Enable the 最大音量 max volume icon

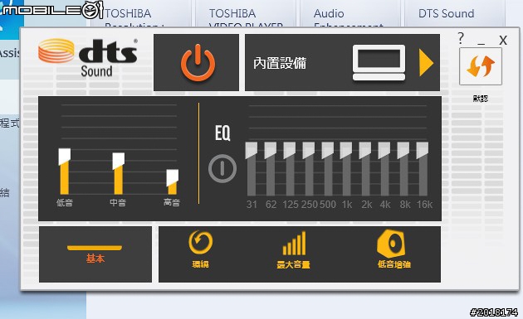[294, 244]
